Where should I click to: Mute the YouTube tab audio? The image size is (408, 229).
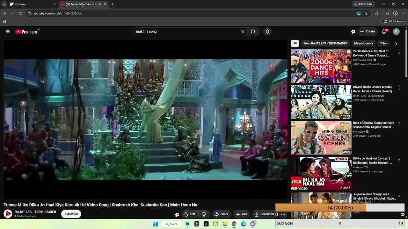coord(100,4)
